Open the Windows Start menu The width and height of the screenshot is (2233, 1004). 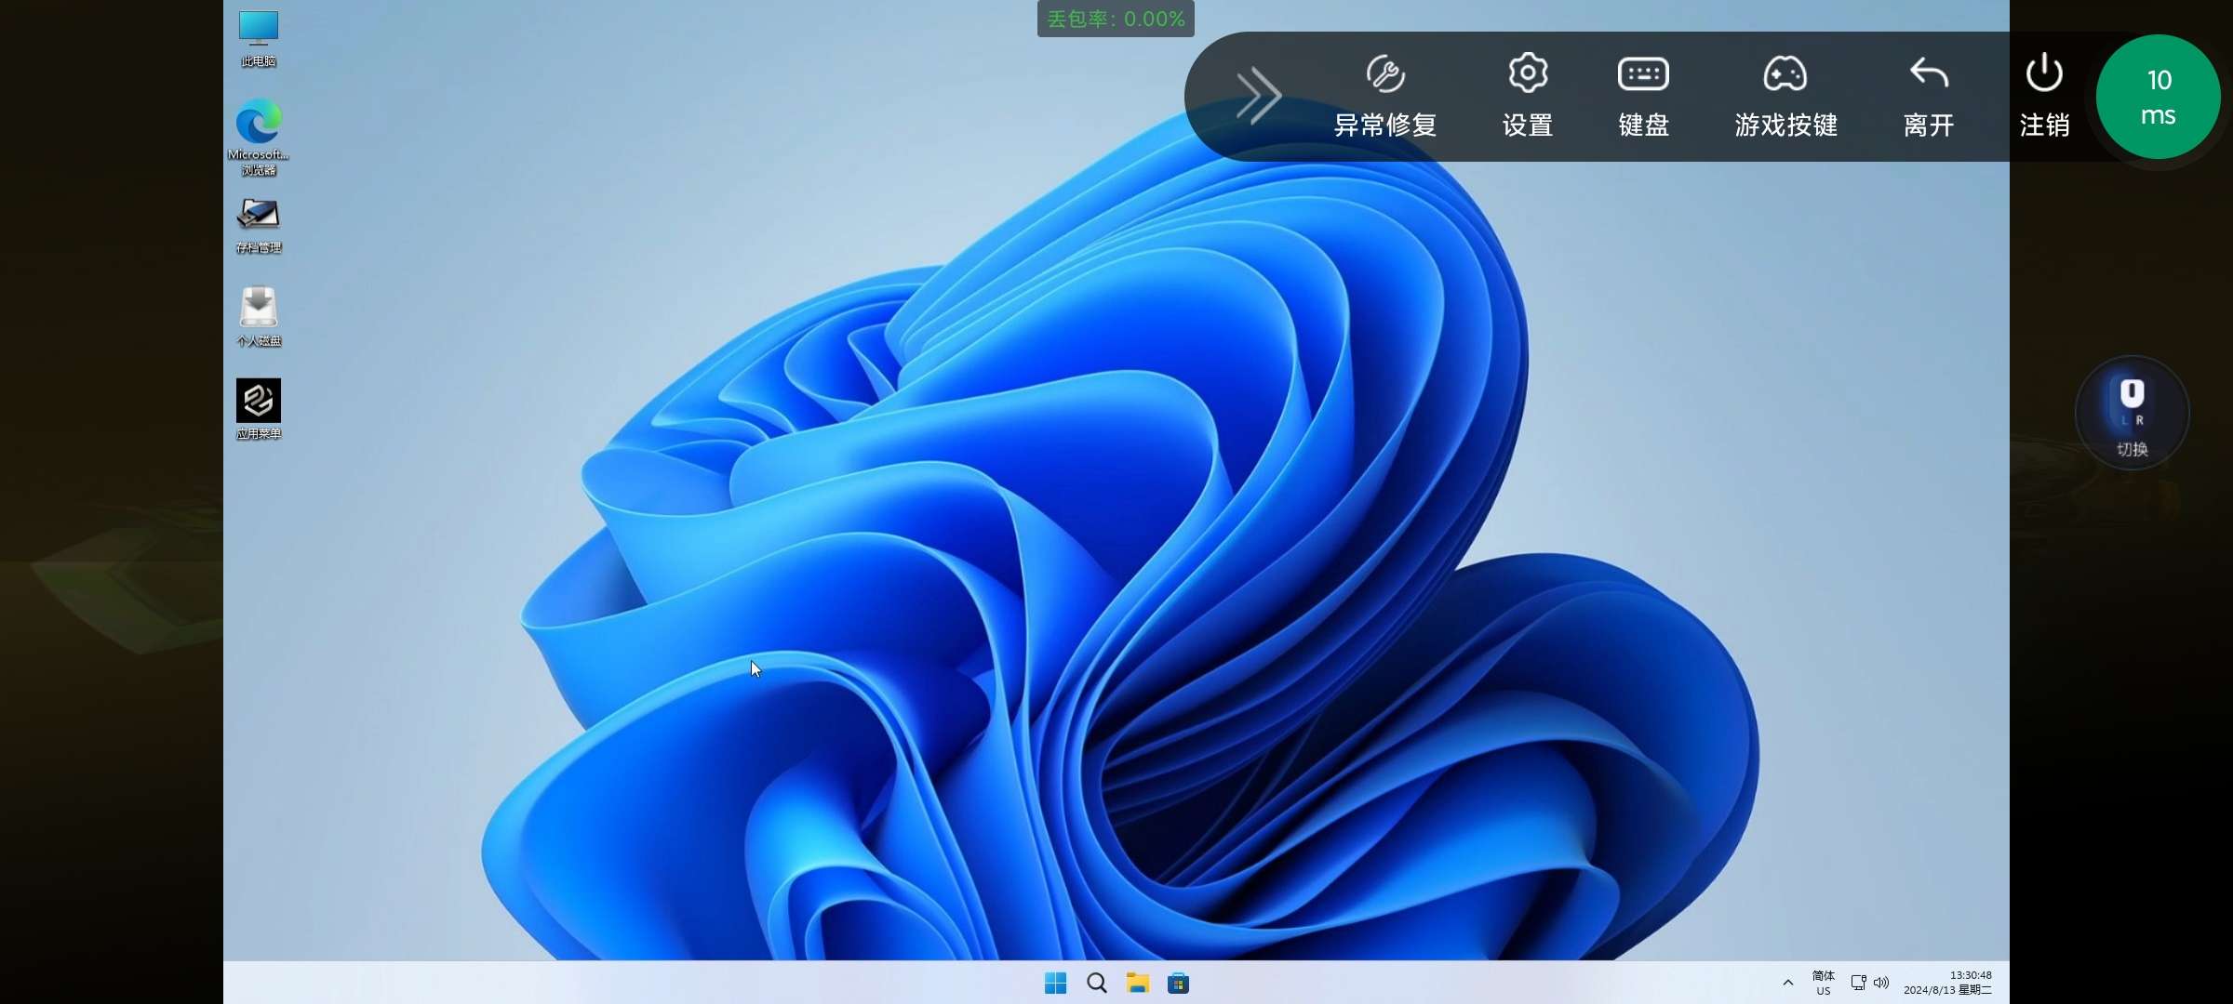[1055, 983]
